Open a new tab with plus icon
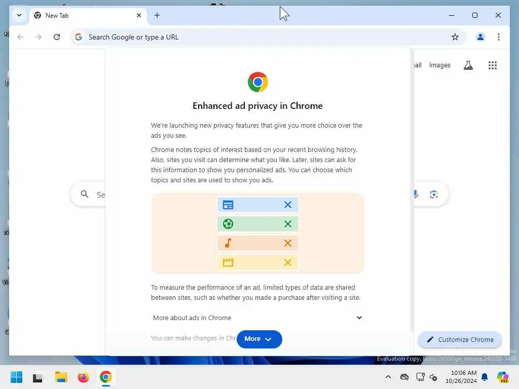The width and height of the screenshot is (519, 389). [157, 15]
